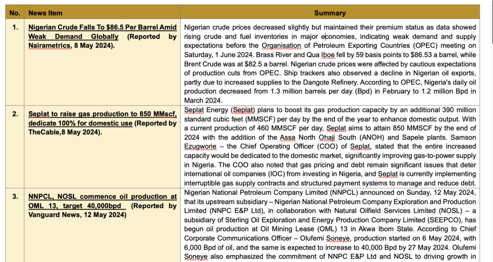Click 'Saturday, 1 June 2024' date text

[219, 55]
